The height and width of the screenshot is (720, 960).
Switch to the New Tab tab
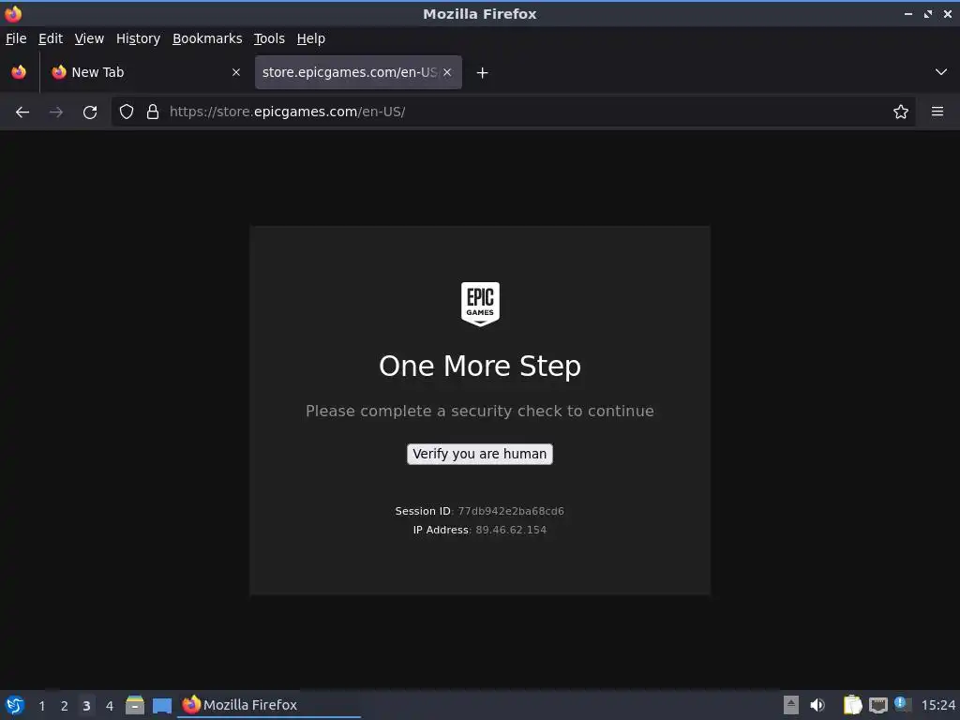(145, 72)
